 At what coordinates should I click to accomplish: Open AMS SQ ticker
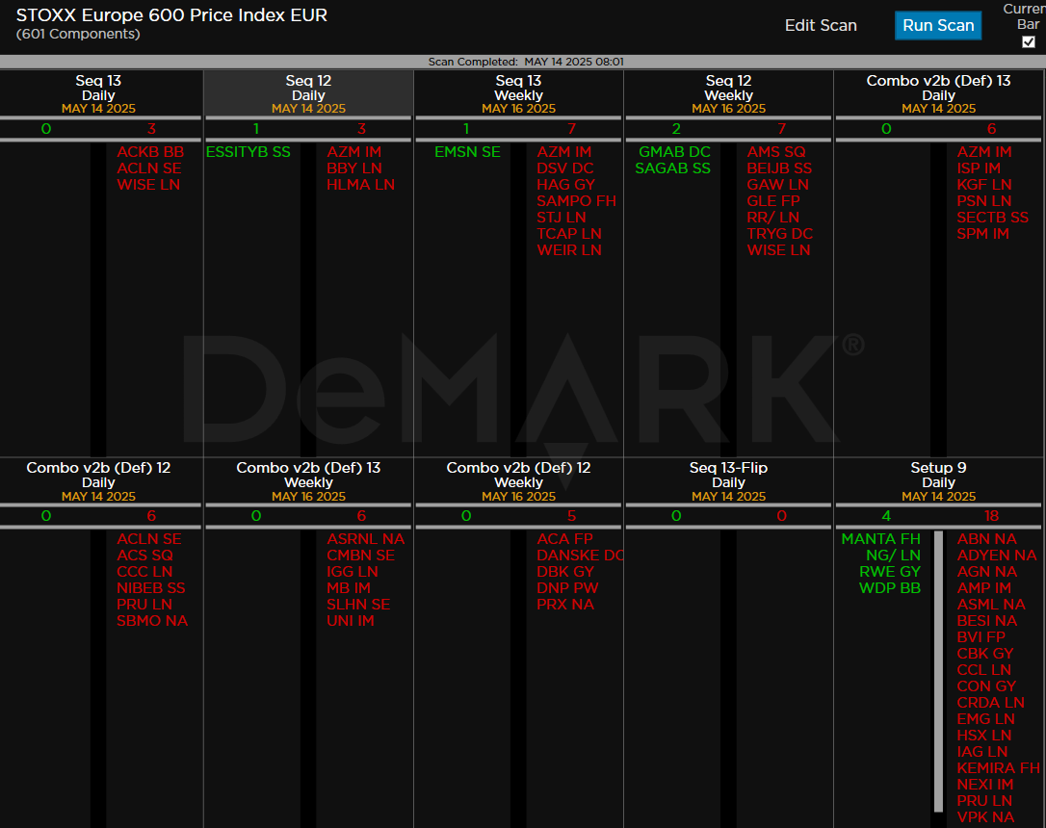[x=775, y=152]
